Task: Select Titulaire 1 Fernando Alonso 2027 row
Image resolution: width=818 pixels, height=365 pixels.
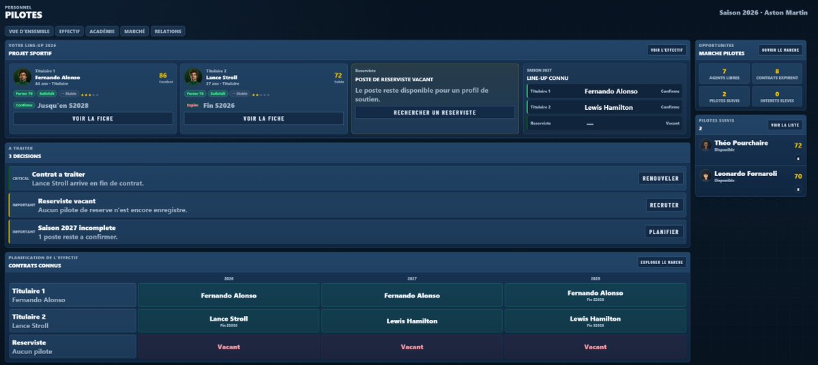Action: point(604,91)
